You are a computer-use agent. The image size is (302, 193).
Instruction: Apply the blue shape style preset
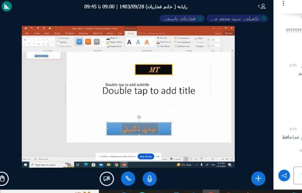pyautogui.click(x=79, y=42)
